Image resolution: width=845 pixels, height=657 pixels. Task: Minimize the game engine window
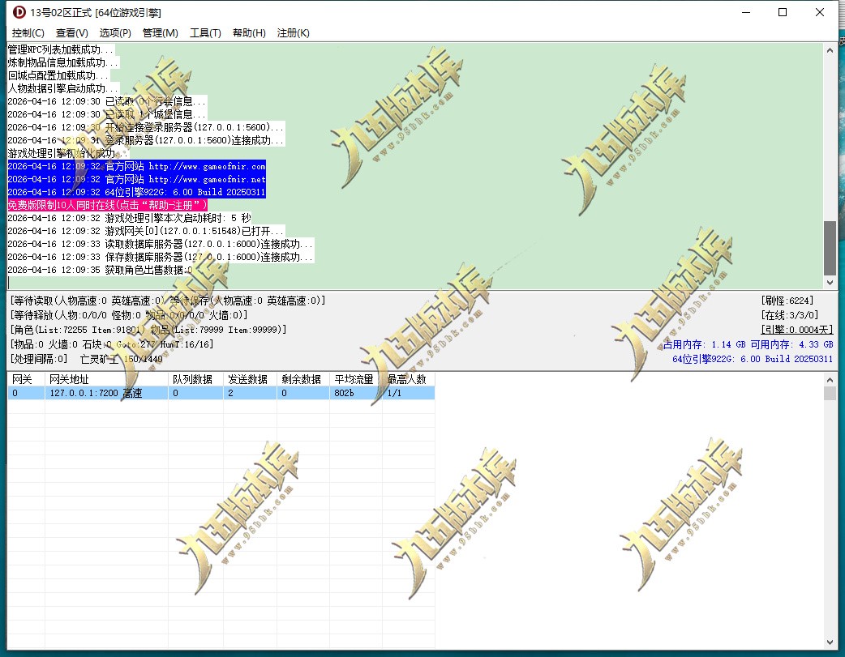[x=746, y=12]
